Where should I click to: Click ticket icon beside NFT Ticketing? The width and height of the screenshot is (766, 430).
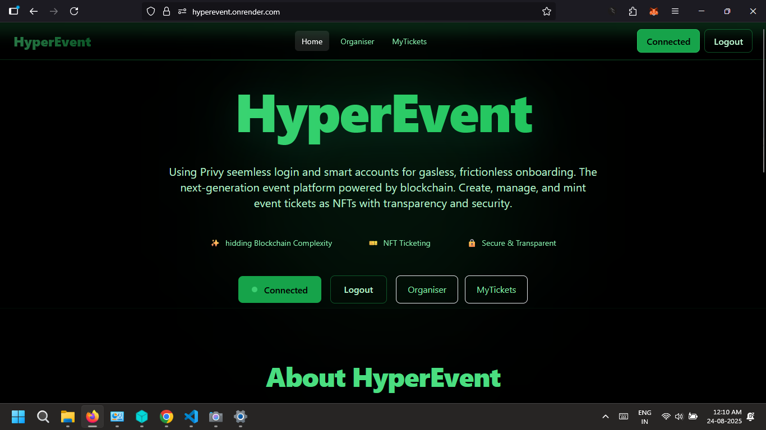coord(373,243)
